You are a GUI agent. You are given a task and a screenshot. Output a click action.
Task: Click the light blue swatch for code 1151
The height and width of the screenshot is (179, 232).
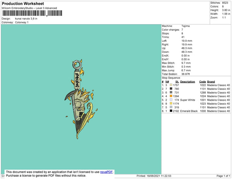tap(171, 107)
